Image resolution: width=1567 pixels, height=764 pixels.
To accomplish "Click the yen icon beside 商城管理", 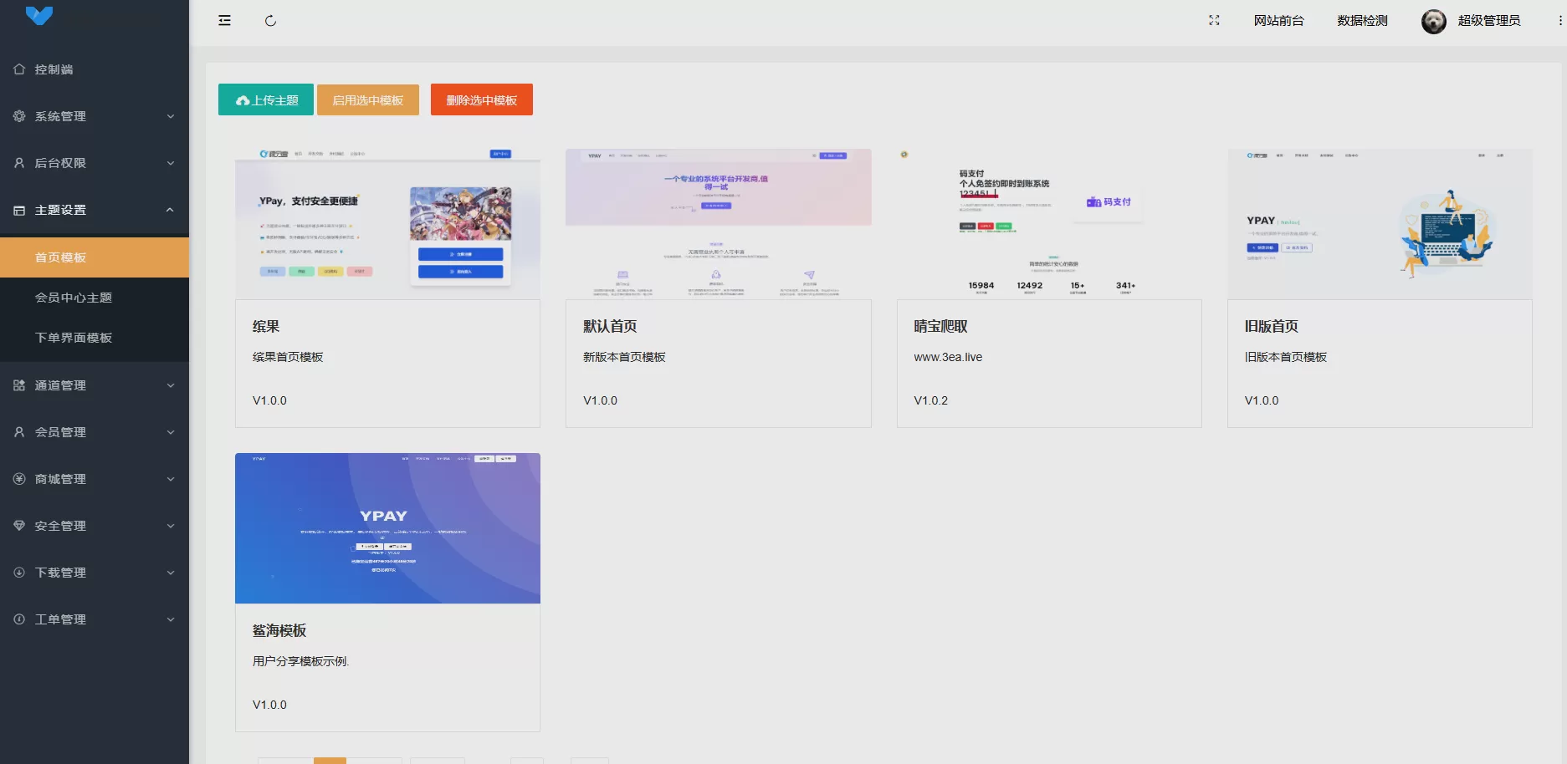I will [19, 479].
